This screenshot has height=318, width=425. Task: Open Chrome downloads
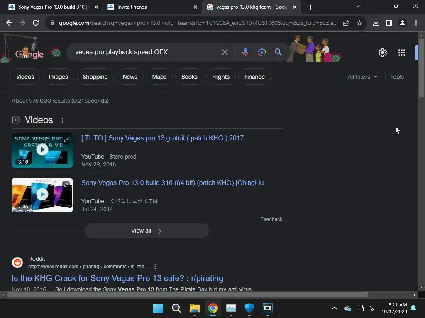[376, 23]
